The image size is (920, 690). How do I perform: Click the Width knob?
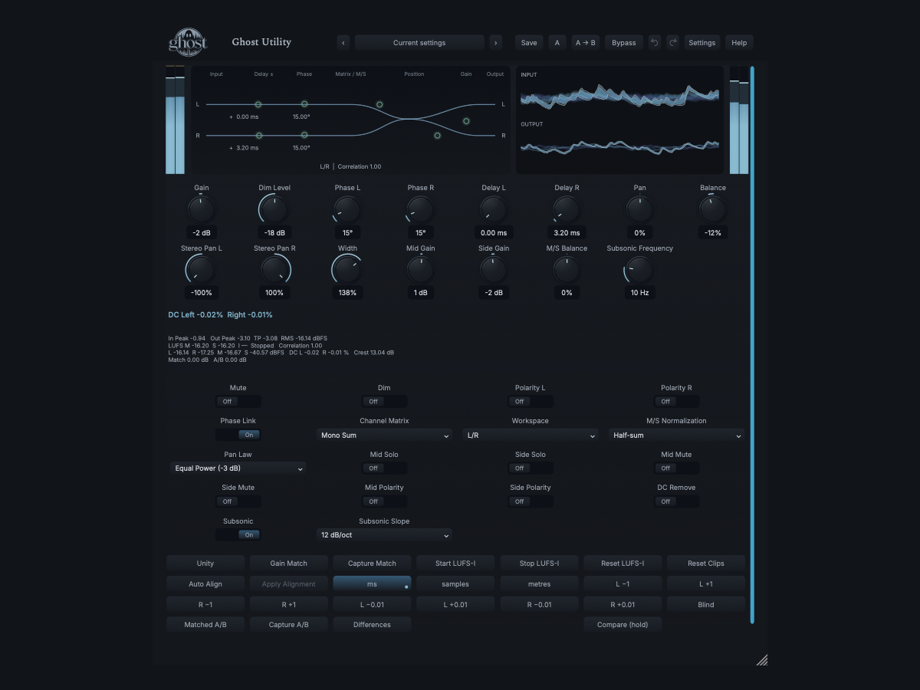pos(347,270)
